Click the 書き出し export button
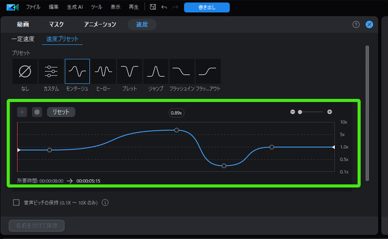Screen dimensions: 388x239 (x=207, y=7)
